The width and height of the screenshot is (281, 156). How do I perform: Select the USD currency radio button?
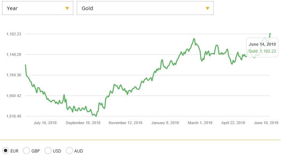point(48,151)
